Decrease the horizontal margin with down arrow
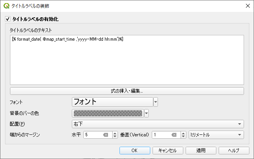Viewport: 254px width, 159px height. click(115, 136)
